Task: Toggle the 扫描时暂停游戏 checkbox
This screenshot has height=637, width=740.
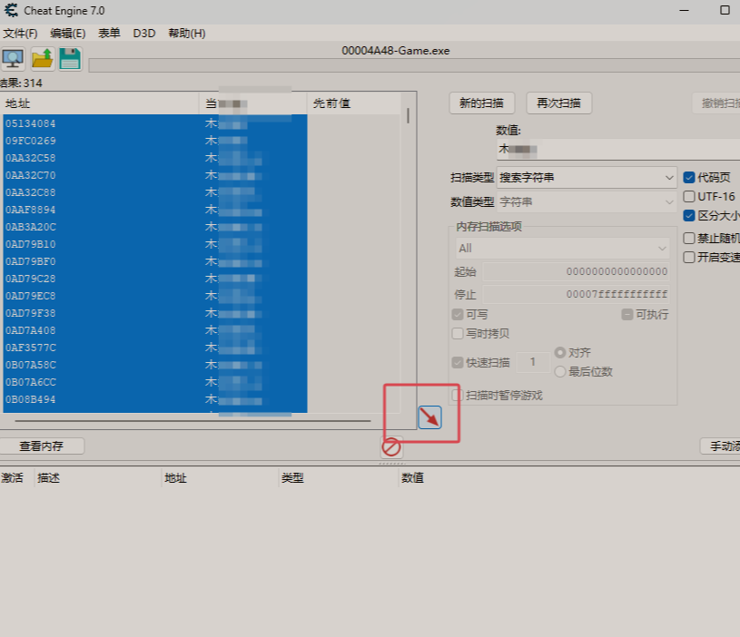Action: [x=458, y=395]
